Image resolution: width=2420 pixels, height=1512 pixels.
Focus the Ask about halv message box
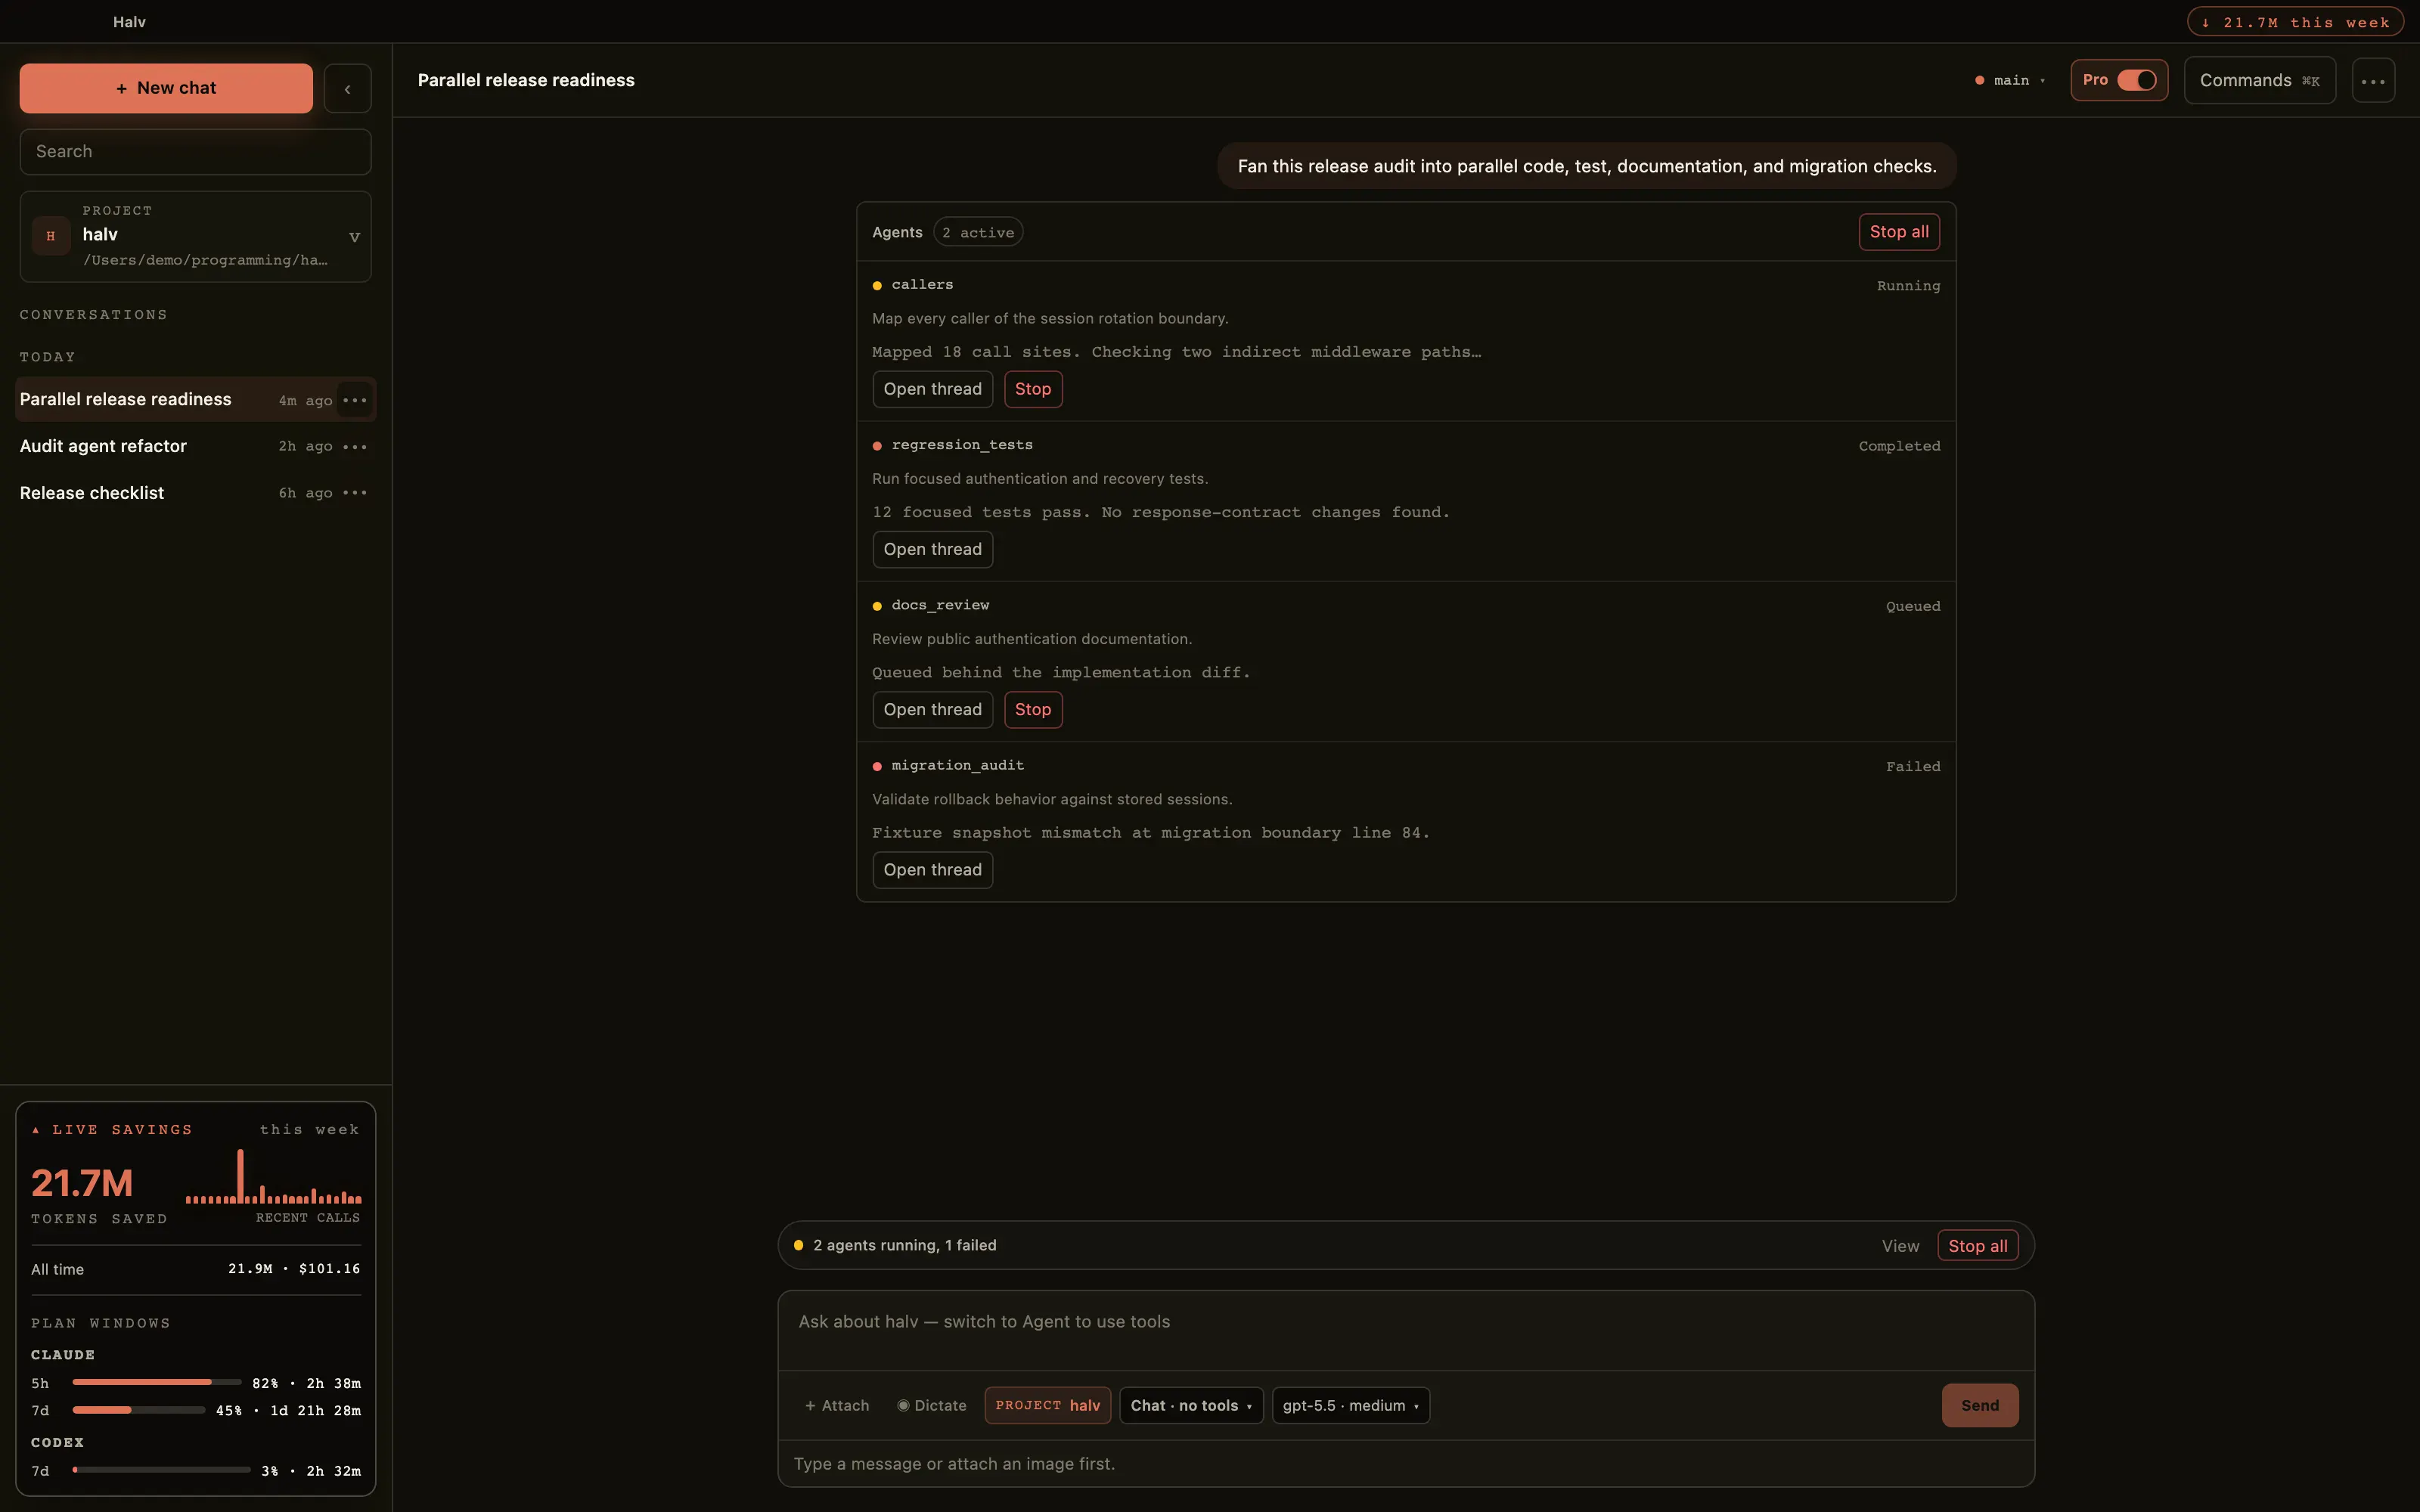(x=1406, y=1330)
